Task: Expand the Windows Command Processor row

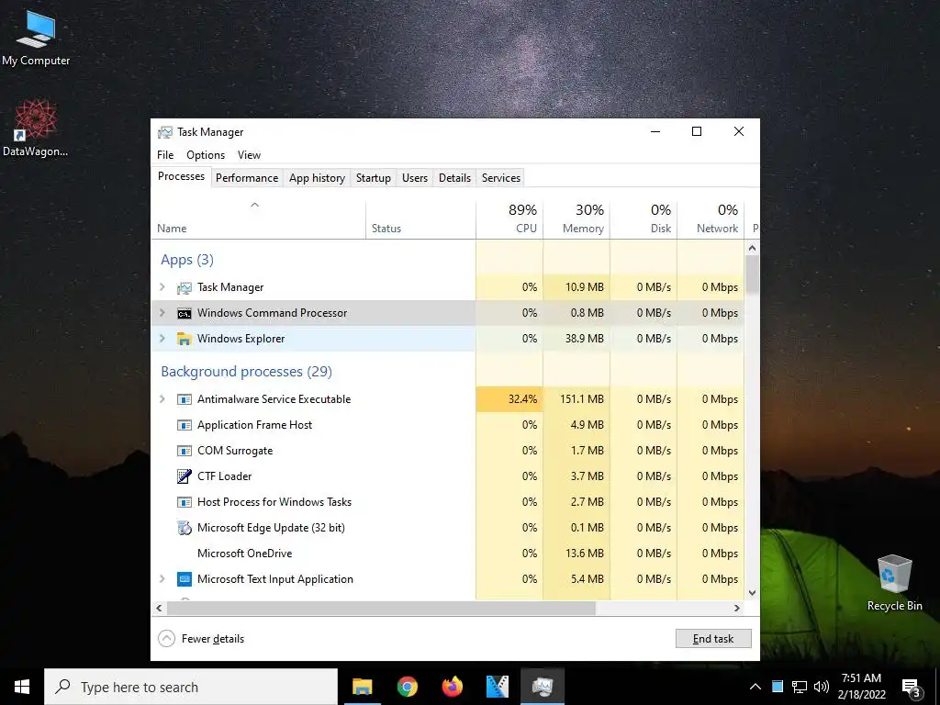Action: 162,313
